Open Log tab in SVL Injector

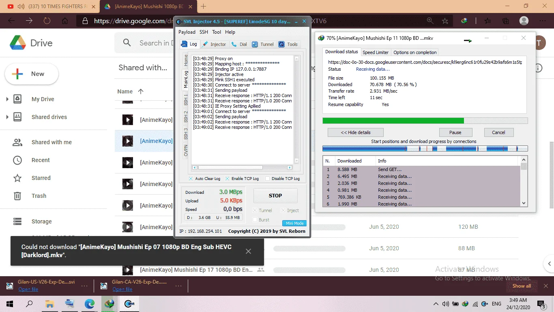(x=189, y=44)
